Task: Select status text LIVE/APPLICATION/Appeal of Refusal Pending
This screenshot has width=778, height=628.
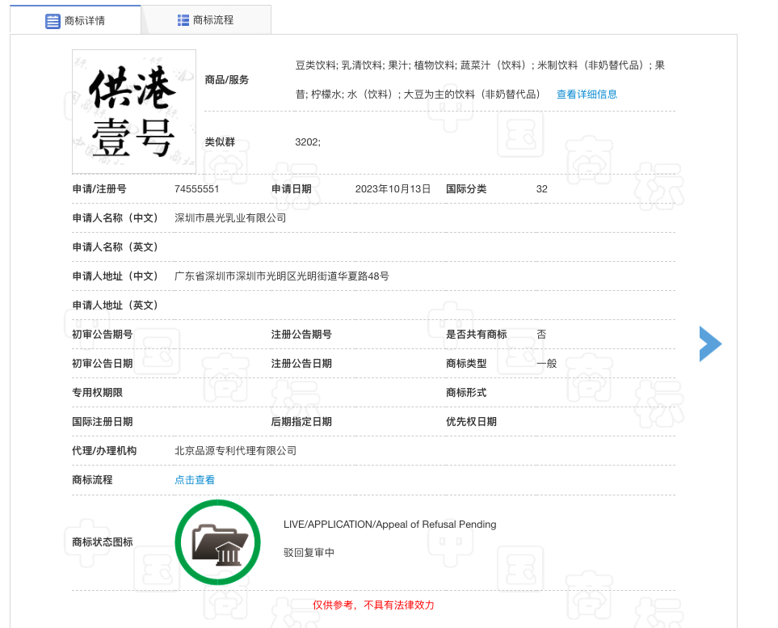Action: 389,525
